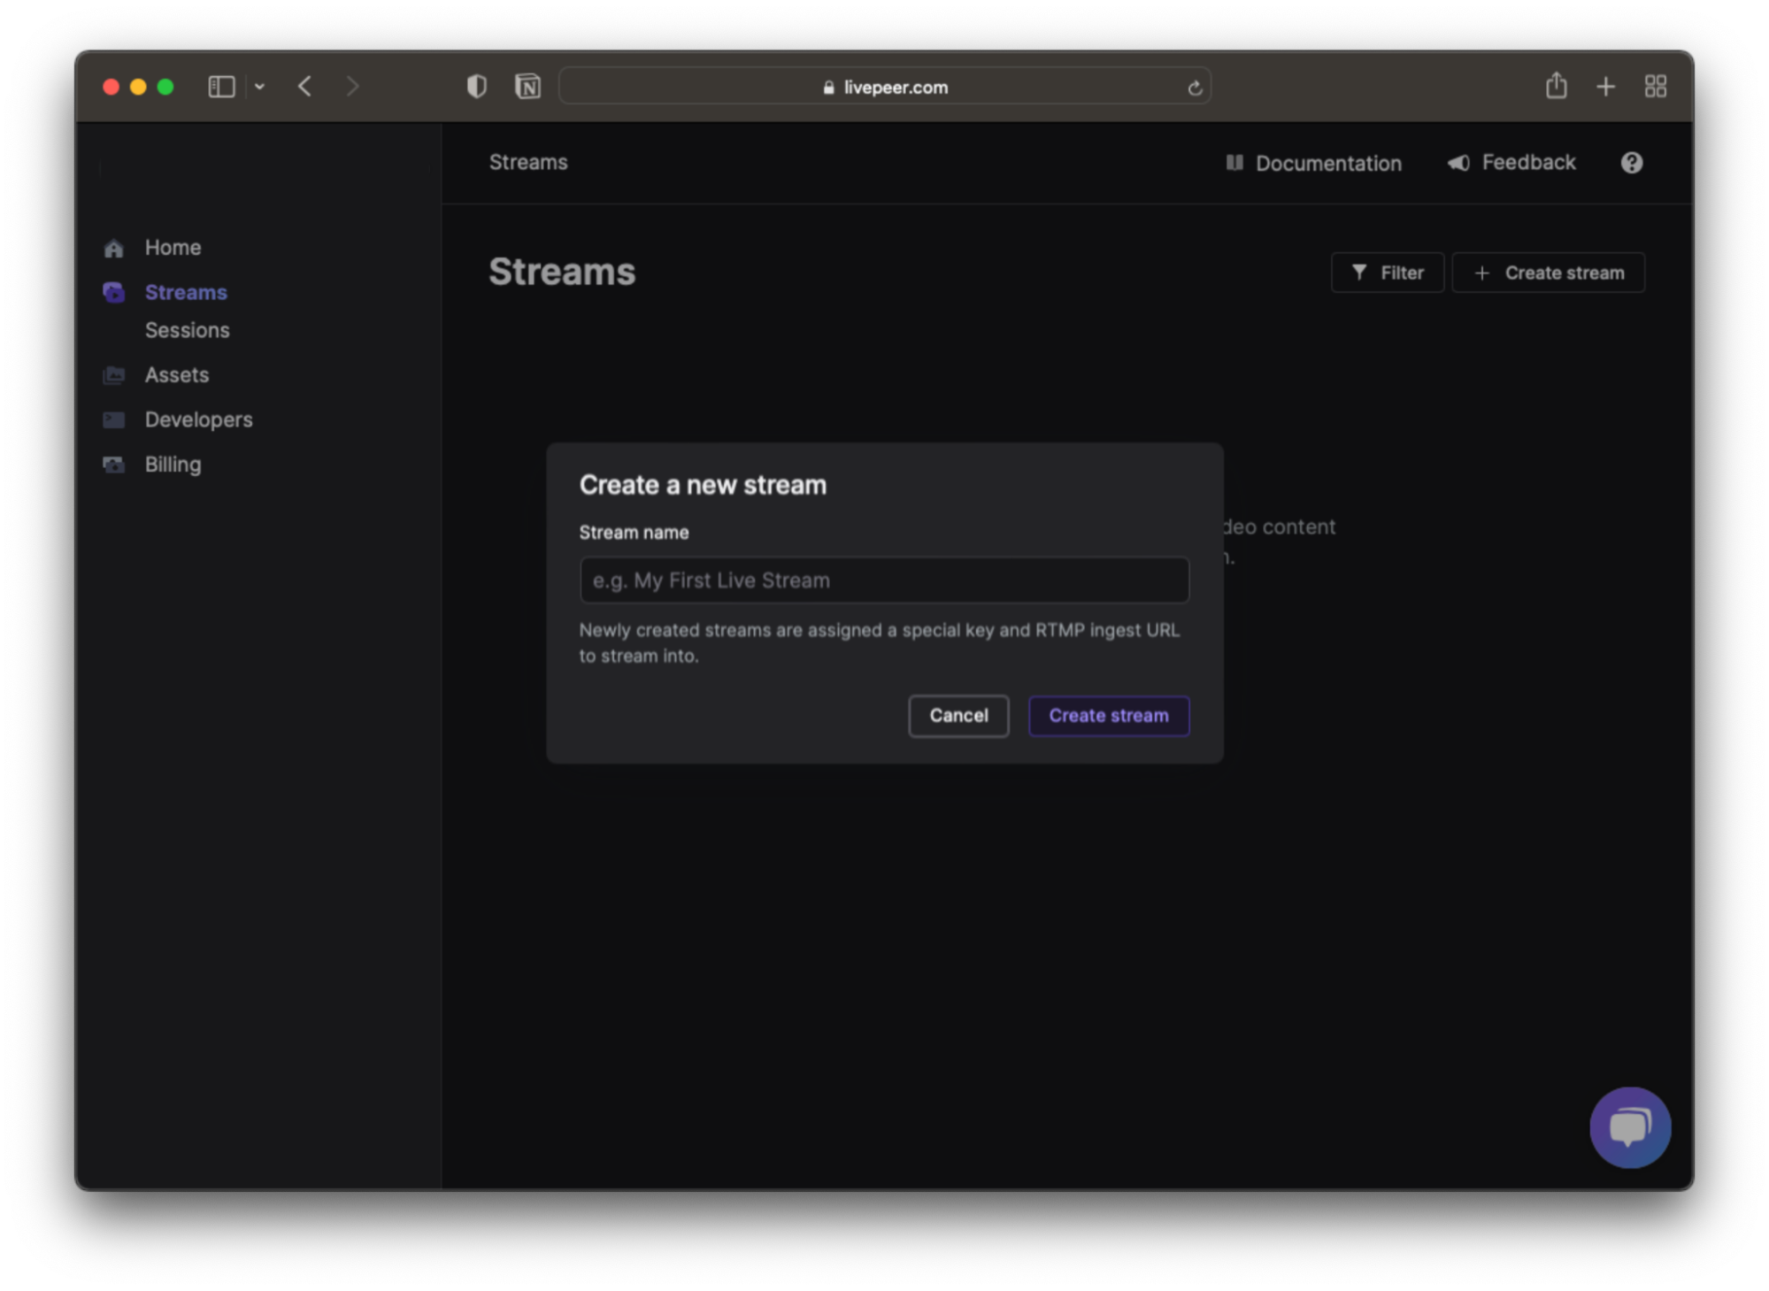Open the Safari share icon
1769x1291 pixels.
pos(1556,87)
